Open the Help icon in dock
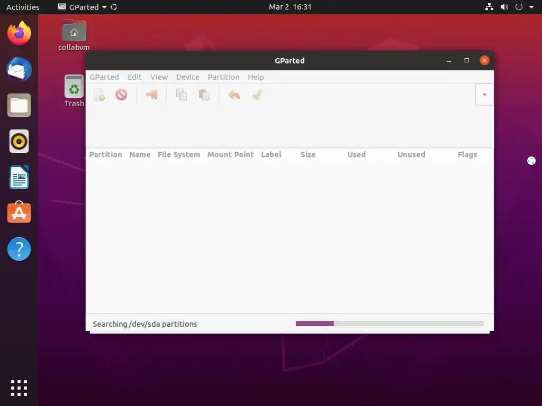This screenshot has height=406, width=542. coord(19,249)
